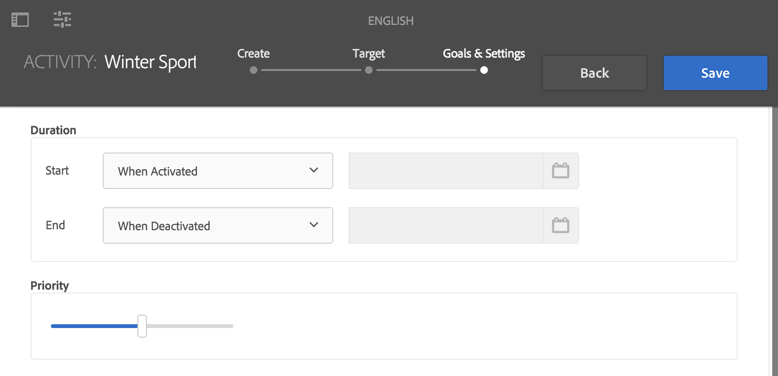Screen dimensions: 778x376
Task: Expand the End 'When Deactivated' dropdown
Action: click(x=218, y=225)
